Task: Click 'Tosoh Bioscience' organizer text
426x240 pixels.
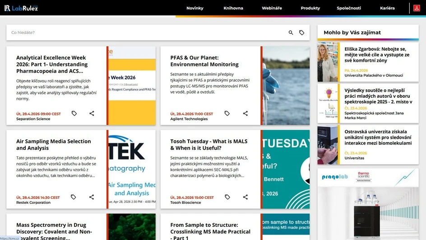Action: [185, 202]
